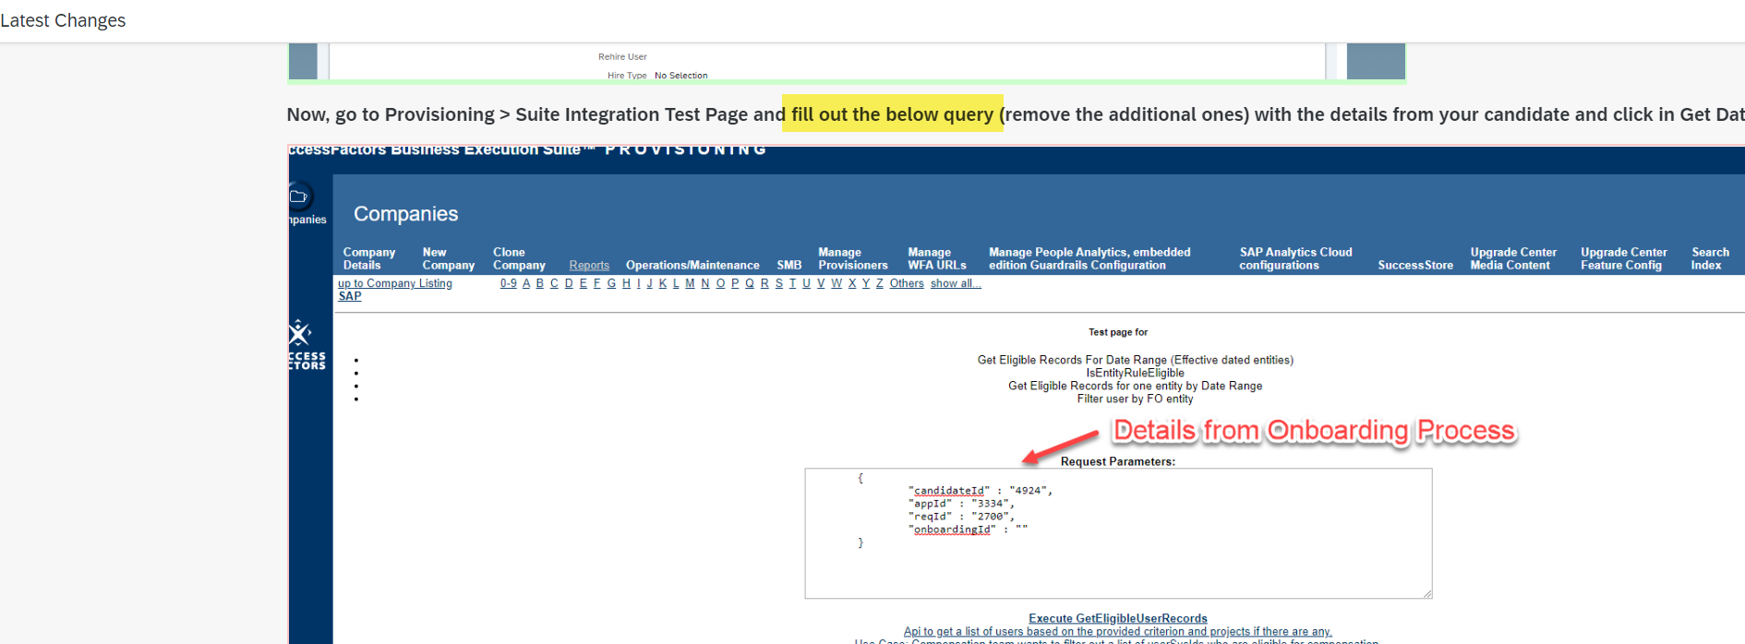1745x644 pixels.
Task: Click the API description link below Execute
Action: (x=1118, y=632)
